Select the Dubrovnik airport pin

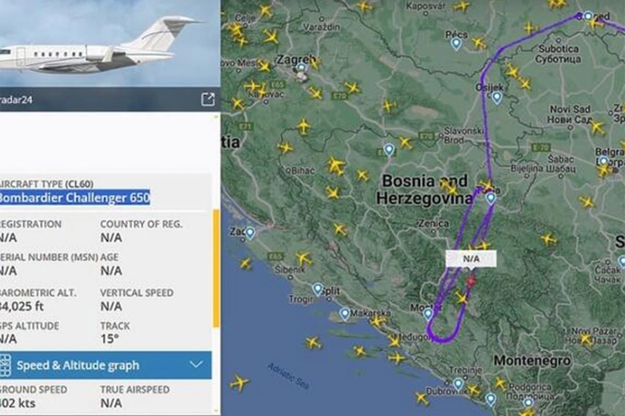[x=458, y=384]
